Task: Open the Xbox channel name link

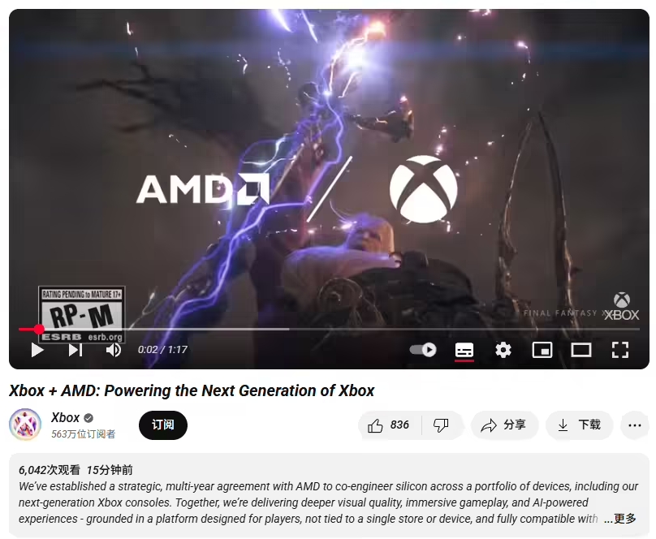Action: [65, 417]
